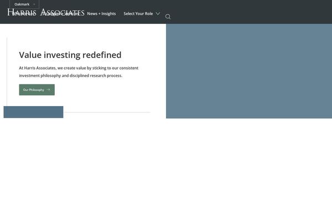Click the Value investing redefined heading
The height and width of the screenshot is (221, 332).
(x=70, y=55)
